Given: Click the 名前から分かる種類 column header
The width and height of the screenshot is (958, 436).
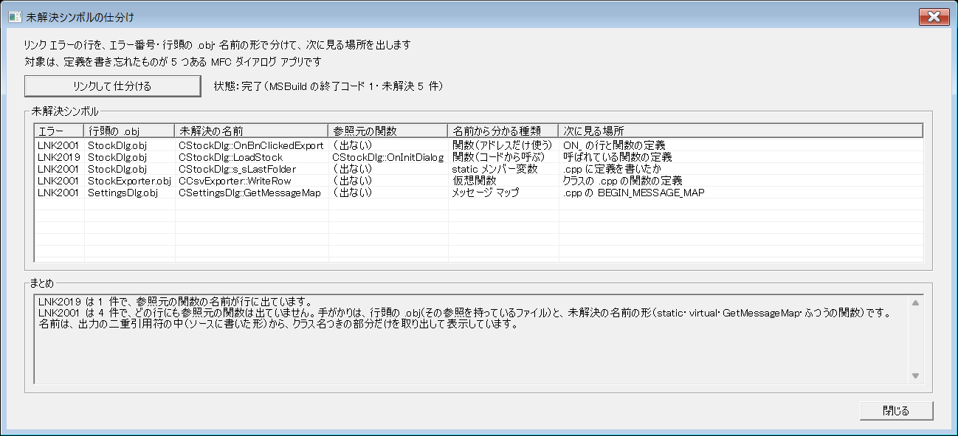Looking at the screenshot, I should pyautogui.click(x=503, y=131).
